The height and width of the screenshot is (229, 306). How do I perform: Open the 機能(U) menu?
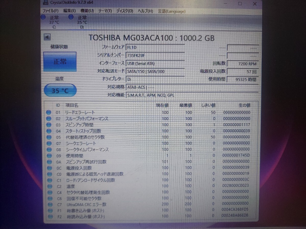point(87,11)
